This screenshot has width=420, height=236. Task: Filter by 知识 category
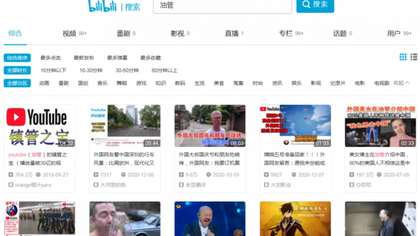coord(160,83)
